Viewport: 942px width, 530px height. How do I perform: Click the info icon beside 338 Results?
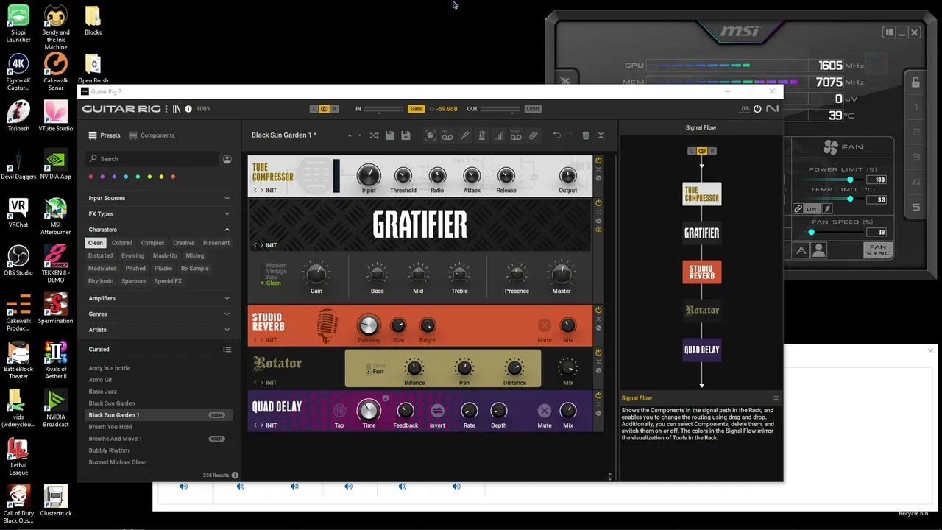(x=235, y=476)
